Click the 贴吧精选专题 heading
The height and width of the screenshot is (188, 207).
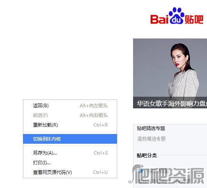pos(151,128)
